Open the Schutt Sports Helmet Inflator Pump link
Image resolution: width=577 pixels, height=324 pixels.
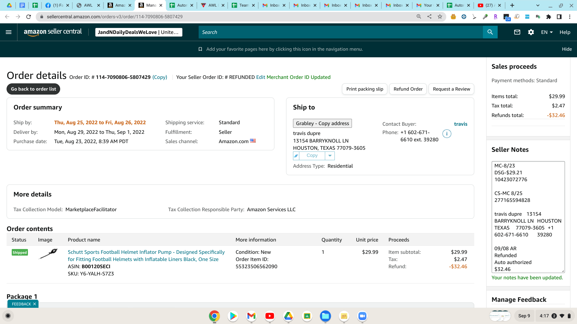click(146, 256)
